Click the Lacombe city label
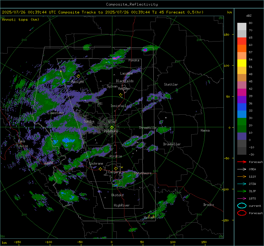This screenshot has width=264, height=246. click(126, 73)
